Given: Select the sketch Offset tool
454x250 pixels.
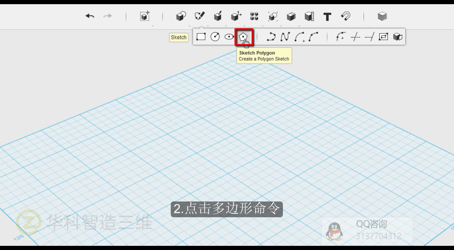Looking at the screenshot, I should click(384, 37).
